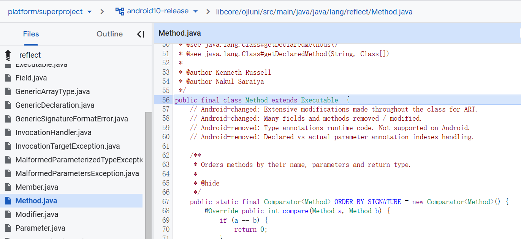This screenshot has width=521, height=239.
Task: Open the reflect path segment in breadcrumb
Action: 358,12
